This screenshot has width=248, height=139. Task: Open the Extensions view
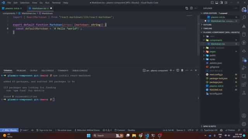tap(244, 85)
